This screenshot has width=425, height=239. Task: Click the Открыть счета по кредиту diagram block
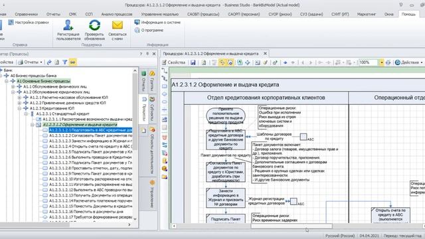tap(390, 215)
